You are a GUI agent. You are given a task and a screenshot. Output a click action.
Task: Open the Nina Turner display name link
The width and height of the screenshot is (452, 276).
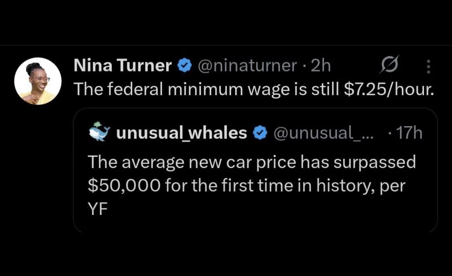point(123,66)
